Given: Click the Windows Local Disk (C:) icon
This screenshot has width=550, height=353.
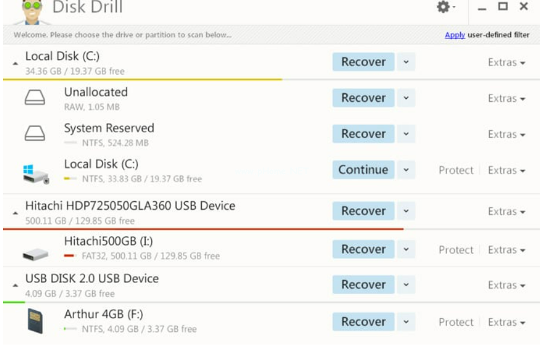Looking at the screenshot, I should click(x=35, y=172).
